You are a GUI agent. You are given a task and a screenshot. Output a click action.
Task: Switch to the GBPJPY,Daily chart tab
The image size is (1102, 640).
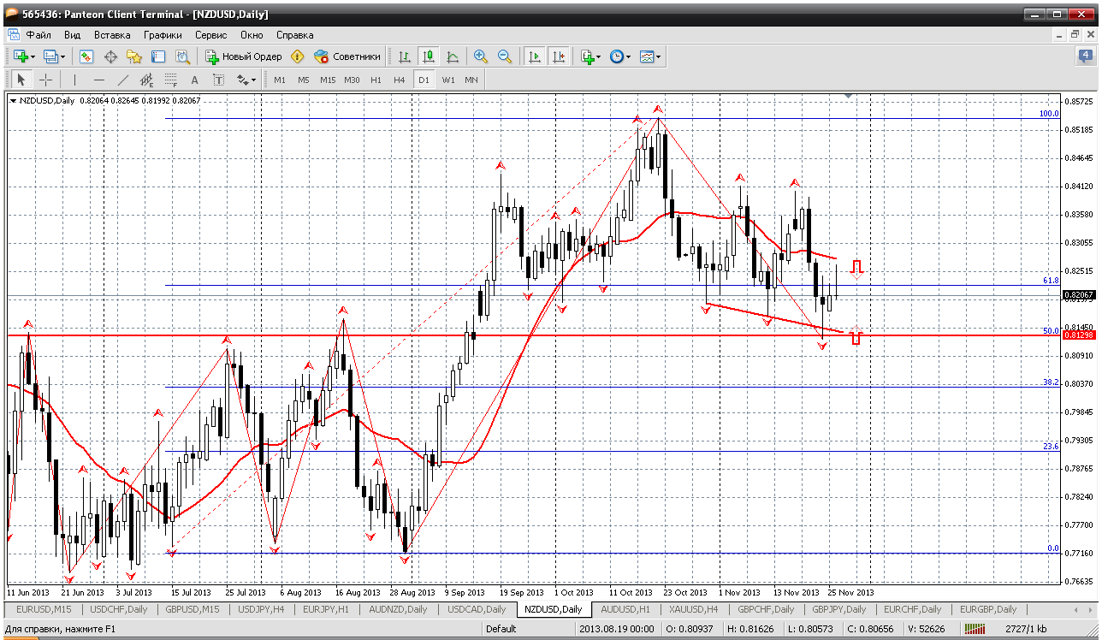838,609
